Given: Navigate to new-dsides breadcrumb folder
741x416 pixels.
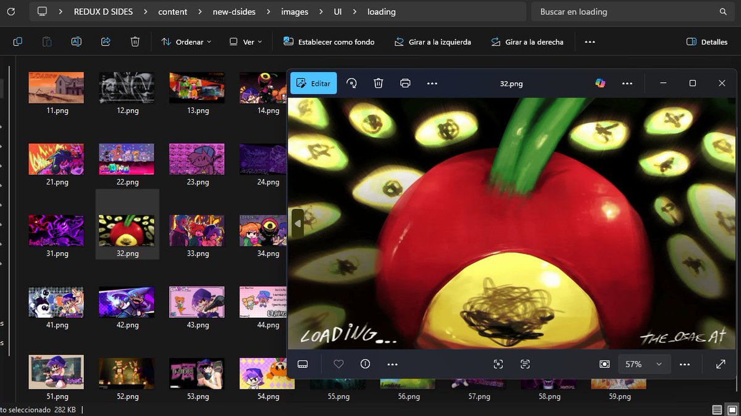Looking at the screenshot, I should point(233,12).
